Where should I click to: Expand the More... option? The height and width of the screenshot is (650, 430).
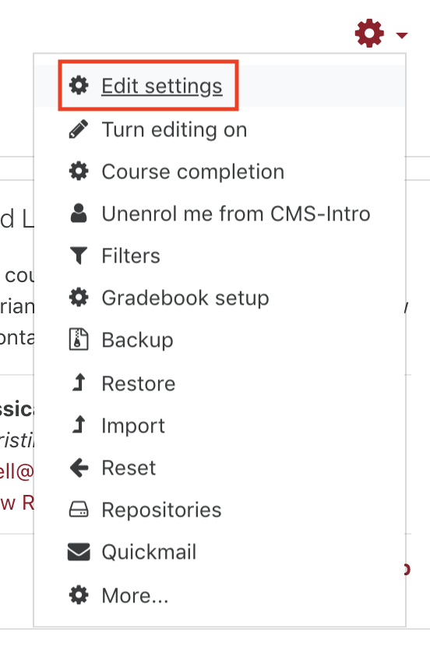tap(135, 595)
